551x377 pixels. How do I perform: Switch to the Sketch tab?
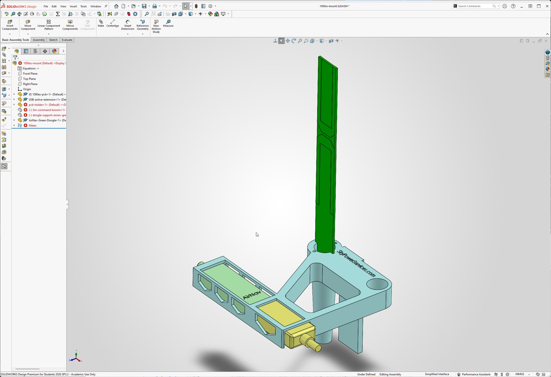(53, 40)
